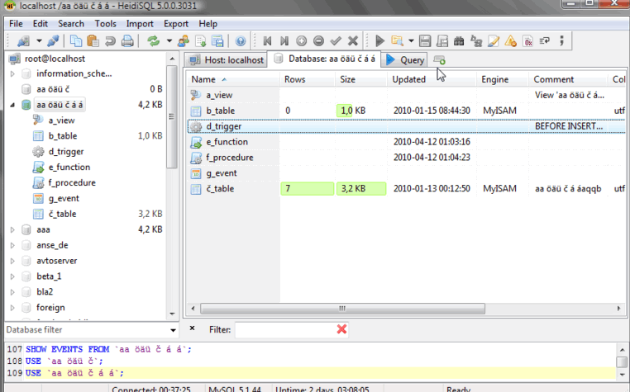Image resolution: width=630 pixels, height=392 pixels.
Task: Open the Edit menu
Action: point(41,24)
